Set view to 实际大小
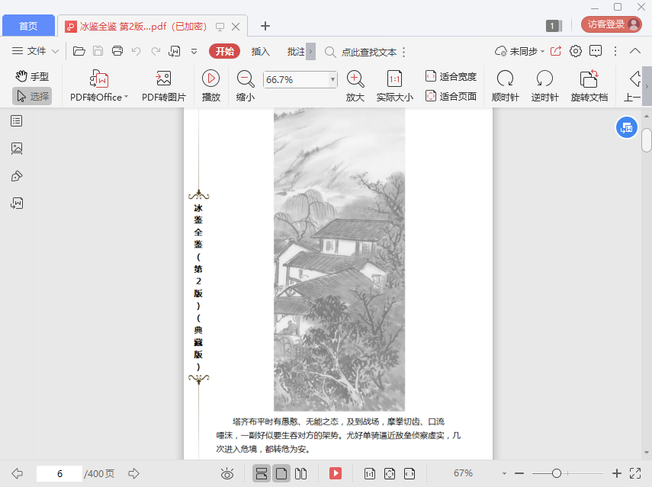 point(394,86)
